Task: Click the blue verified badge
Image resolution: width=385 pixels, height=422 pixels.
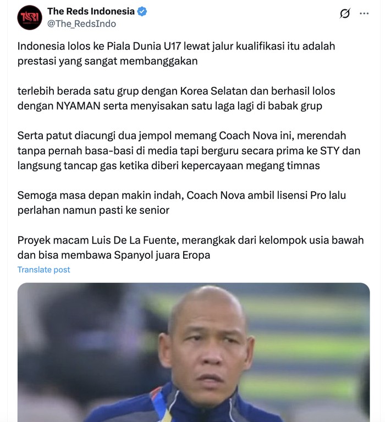Action: pos(142,12)
